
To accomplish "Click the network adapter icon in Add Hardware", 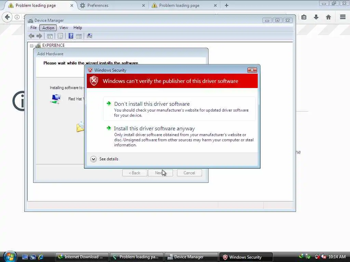I will pyautogui.click(x=56, y=99).
